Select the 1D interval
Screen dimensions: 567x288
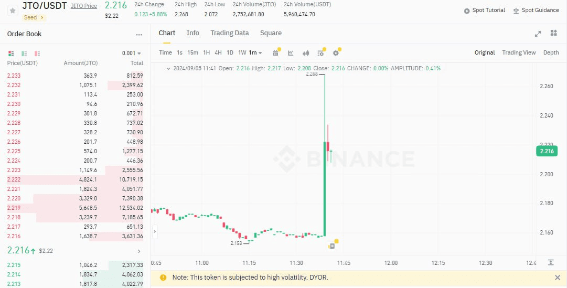230,53
